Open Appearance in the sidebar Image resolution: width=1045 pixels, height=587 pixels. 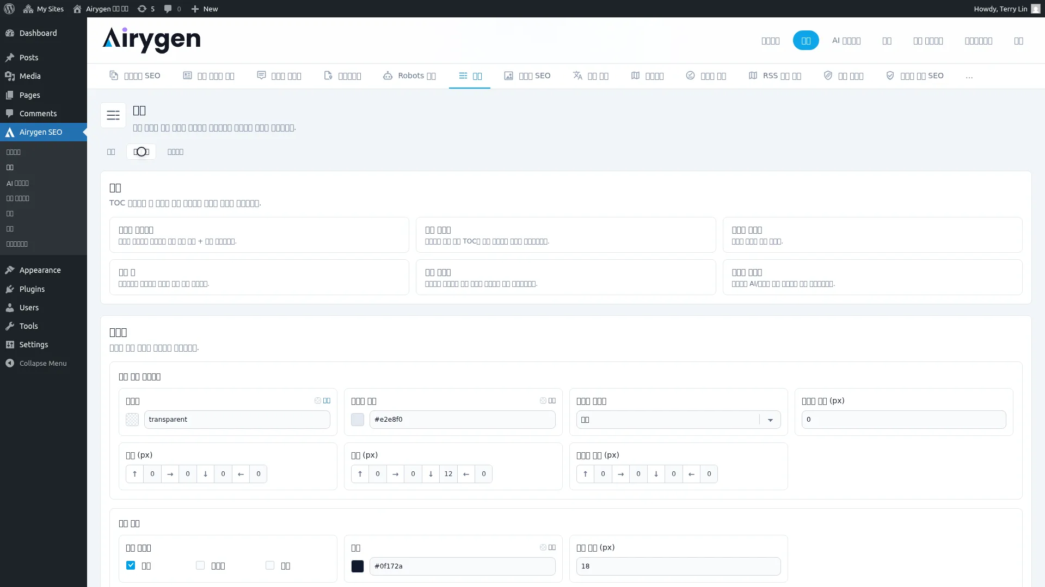44,270
